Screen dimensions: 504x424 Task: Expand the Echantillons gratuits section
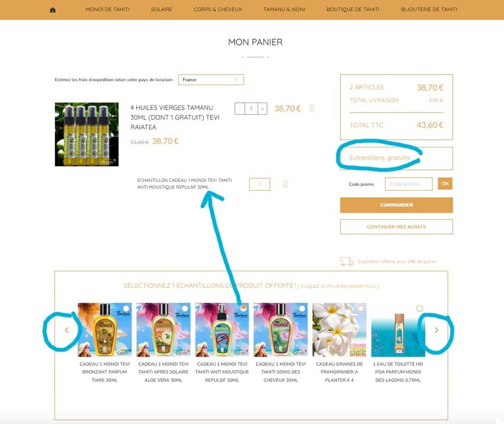(396, 158)
